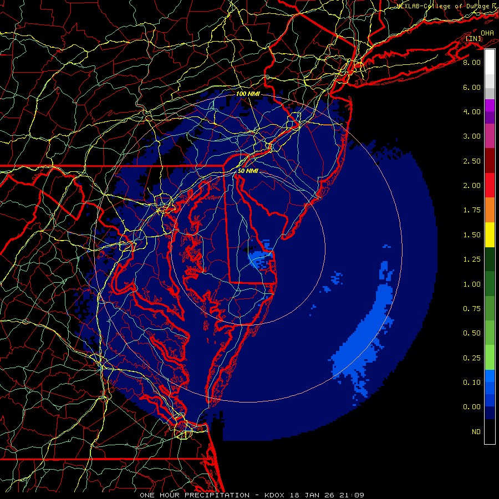Select the bright red swatch in the legend
The width and height of the screenshot is (499, 499).
490,185
